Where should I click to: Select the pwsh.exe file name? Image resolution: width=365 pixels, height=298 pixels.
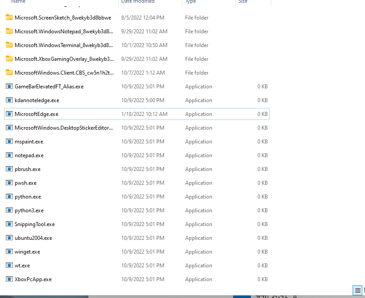click(x=25, y=183)
